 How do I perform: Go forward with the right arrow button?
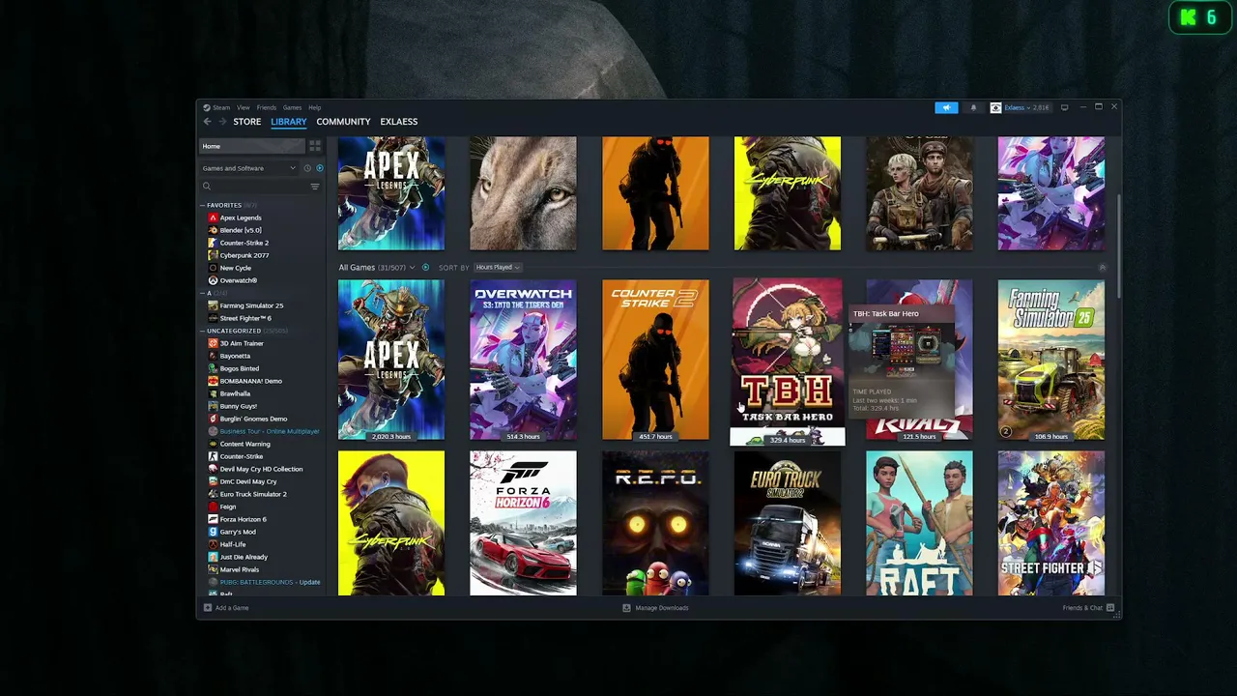click(222, 122)
